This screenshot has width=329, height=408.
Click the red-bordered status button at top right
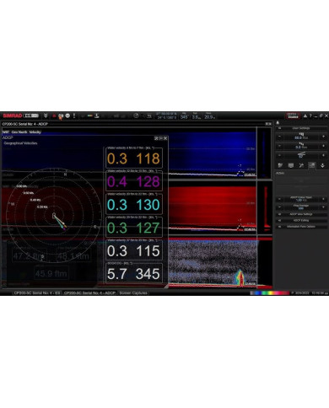pos(293,115)
